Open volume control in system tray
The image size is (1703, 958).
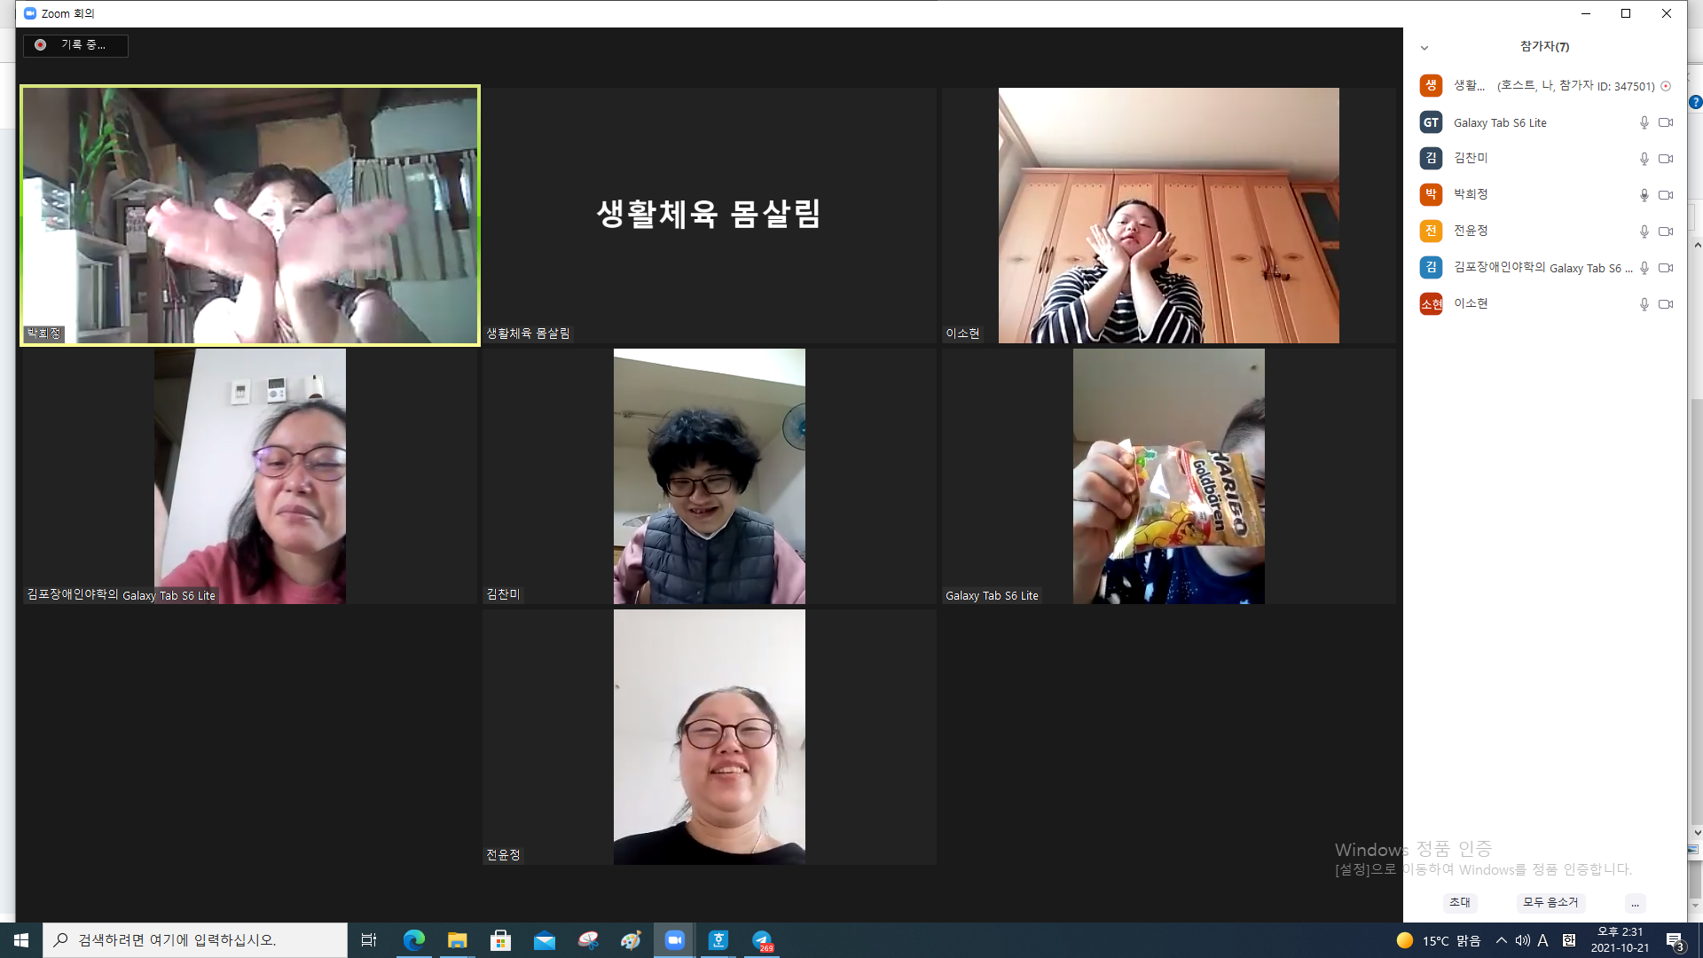[1522, 940]
